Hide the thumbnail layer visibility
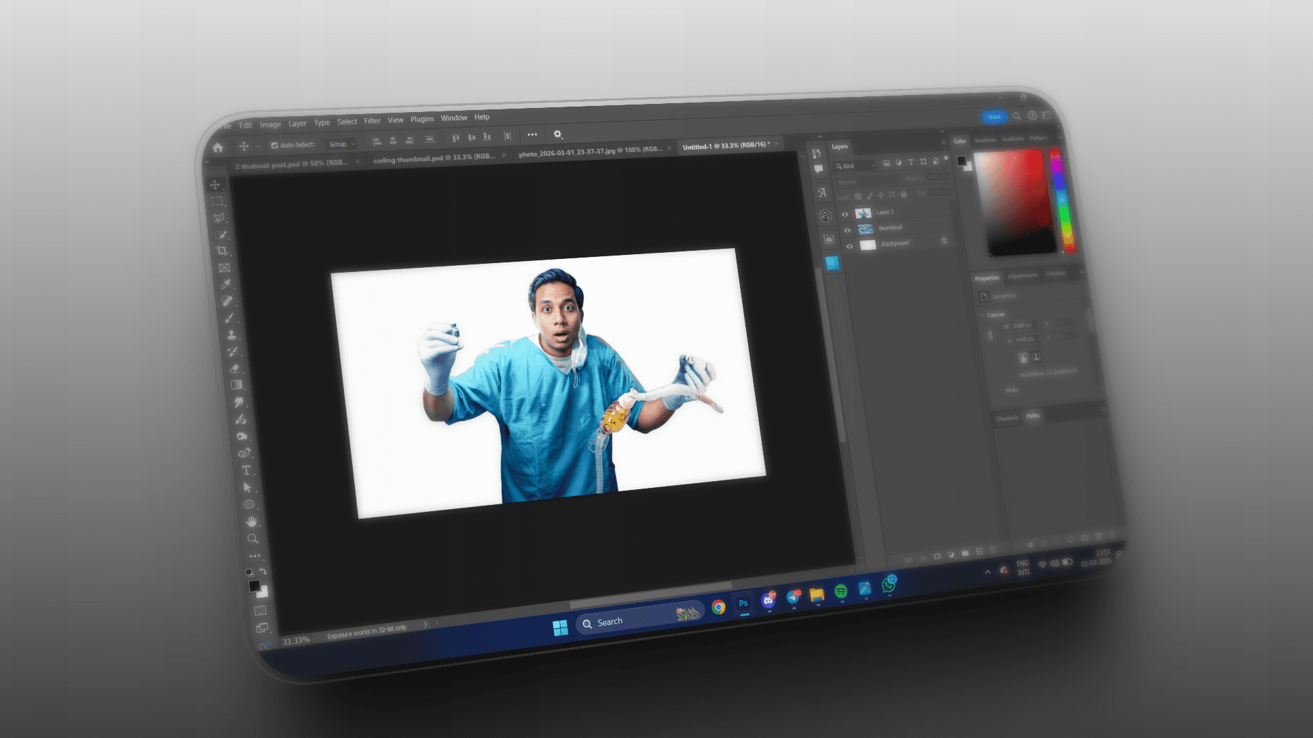1313x738 pixels. [x=847, y=230]
